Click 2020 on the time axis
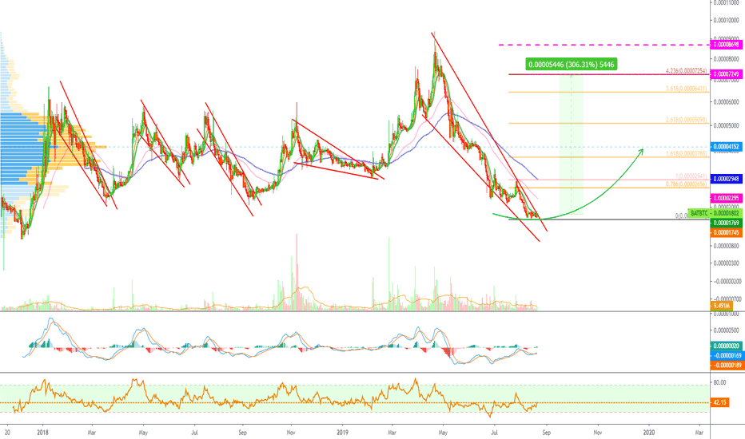Image resolution: width=745 pixels, height=439 pixels. point(648,433)
